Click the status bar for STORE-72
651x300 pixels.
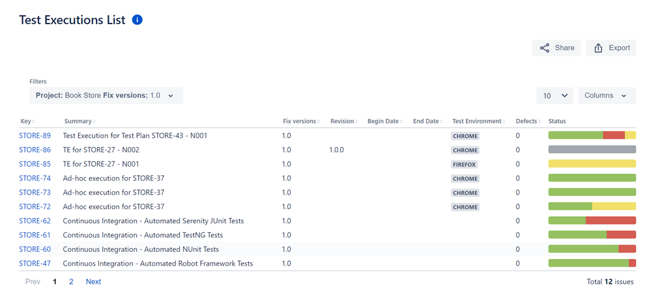click(x=592, y=206)
